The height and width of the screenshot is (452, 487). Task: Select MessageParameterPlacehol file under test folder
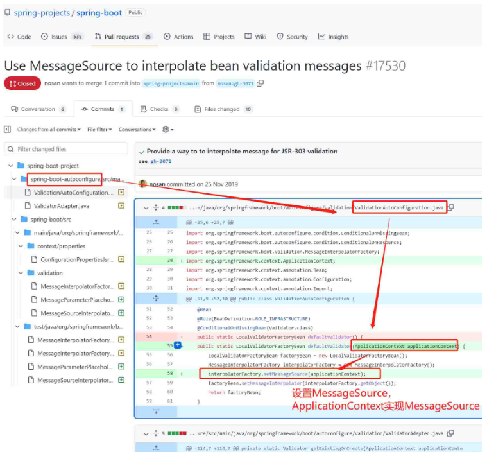[75, 367]
